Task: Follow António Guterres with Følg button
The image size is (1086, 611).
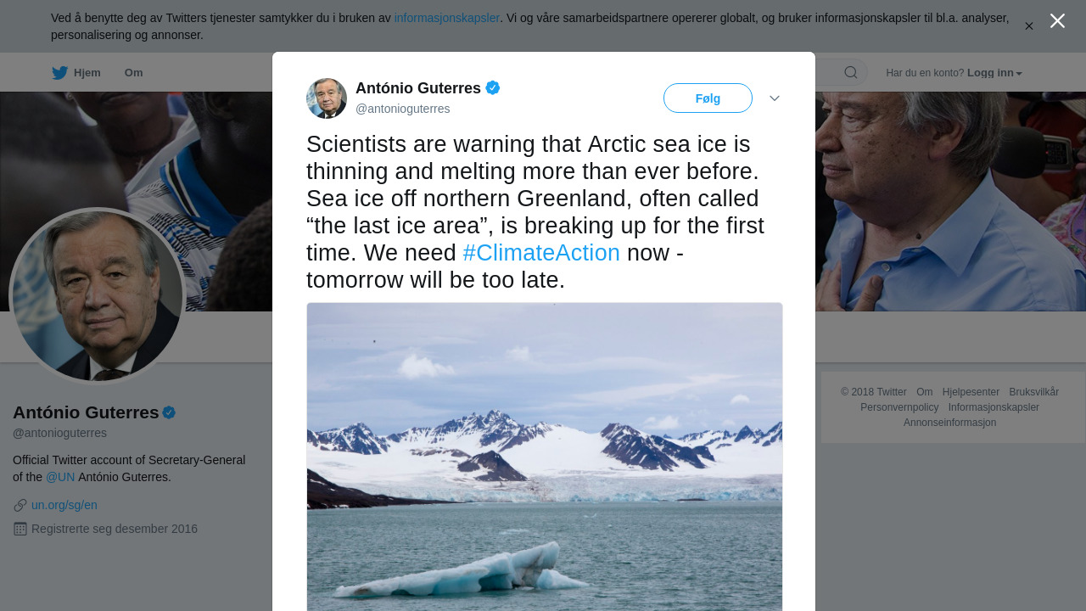Action: coord(708,98)
